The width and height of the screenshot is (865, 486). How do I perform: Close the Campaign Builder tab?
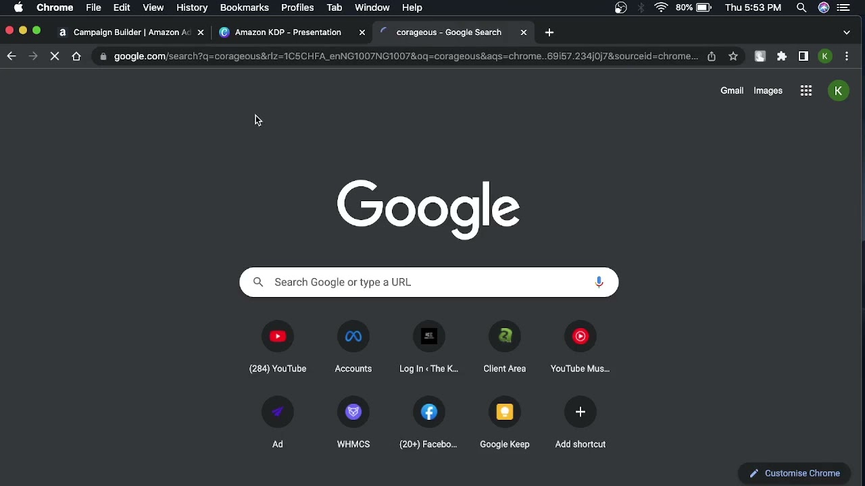201,32
